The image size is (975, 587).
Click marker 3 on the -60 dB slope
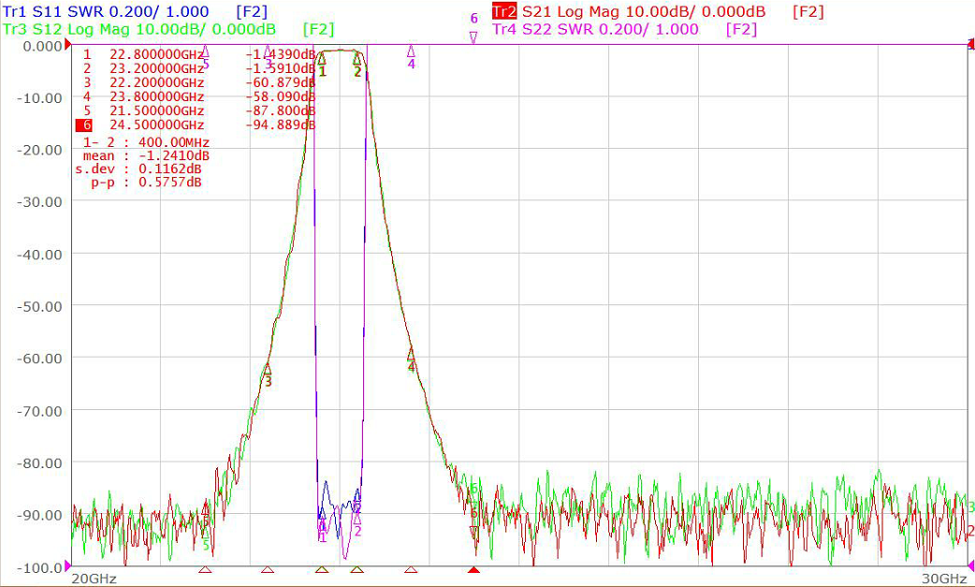pos(268,370)
